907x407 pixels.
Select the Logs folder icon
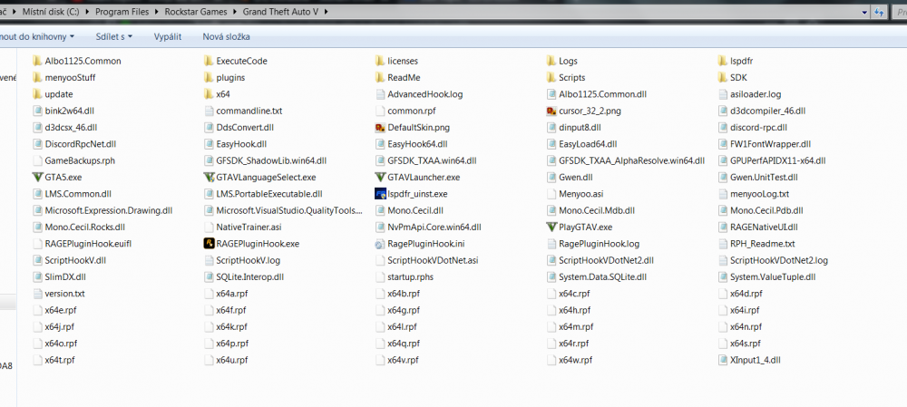(x=551, y=61)
